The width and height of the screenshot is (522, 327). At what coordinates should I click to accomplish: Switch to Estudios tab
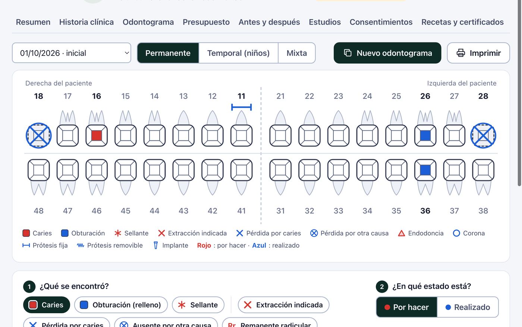[325, 22]
